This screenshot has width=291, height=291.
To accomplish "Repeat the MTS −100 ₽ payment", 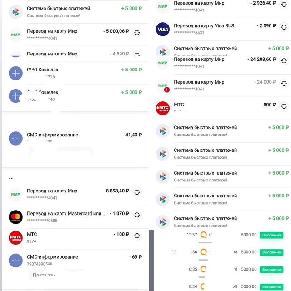I will (137, 236).
